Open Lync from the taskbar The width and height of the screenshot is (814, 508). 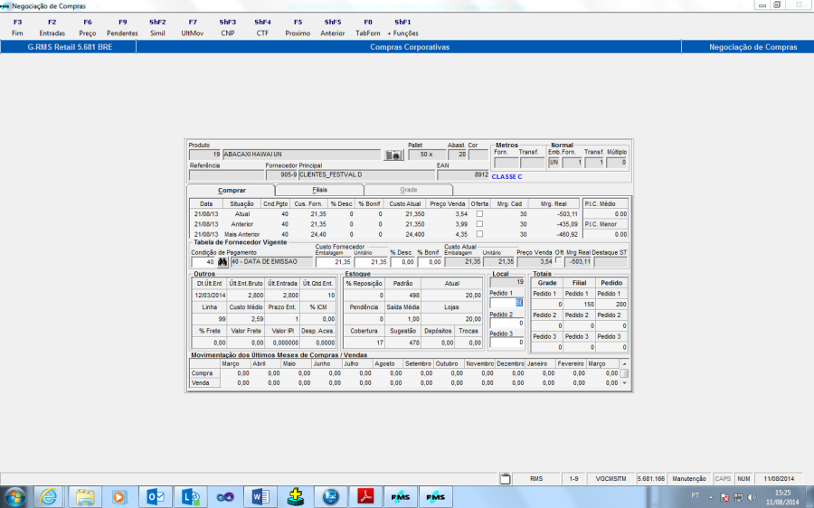point(190,497)
